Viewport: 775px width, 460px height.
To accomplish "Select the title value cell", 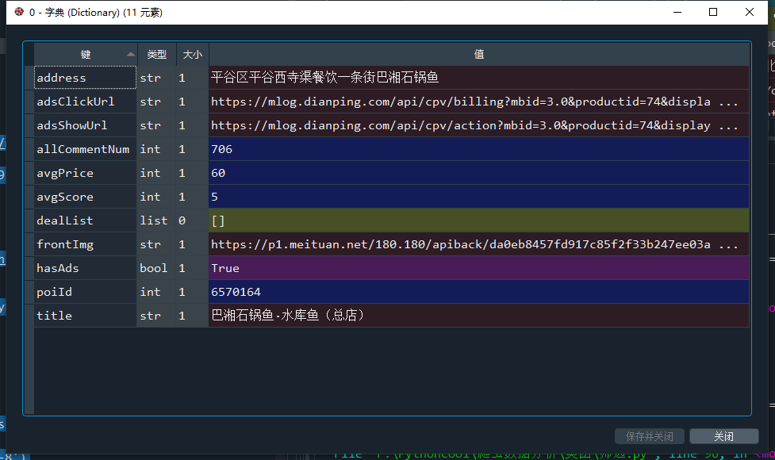I will click(479, 315).
